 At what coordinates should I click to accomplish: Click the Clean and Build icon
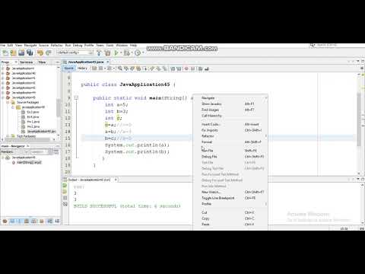(107, 53)
